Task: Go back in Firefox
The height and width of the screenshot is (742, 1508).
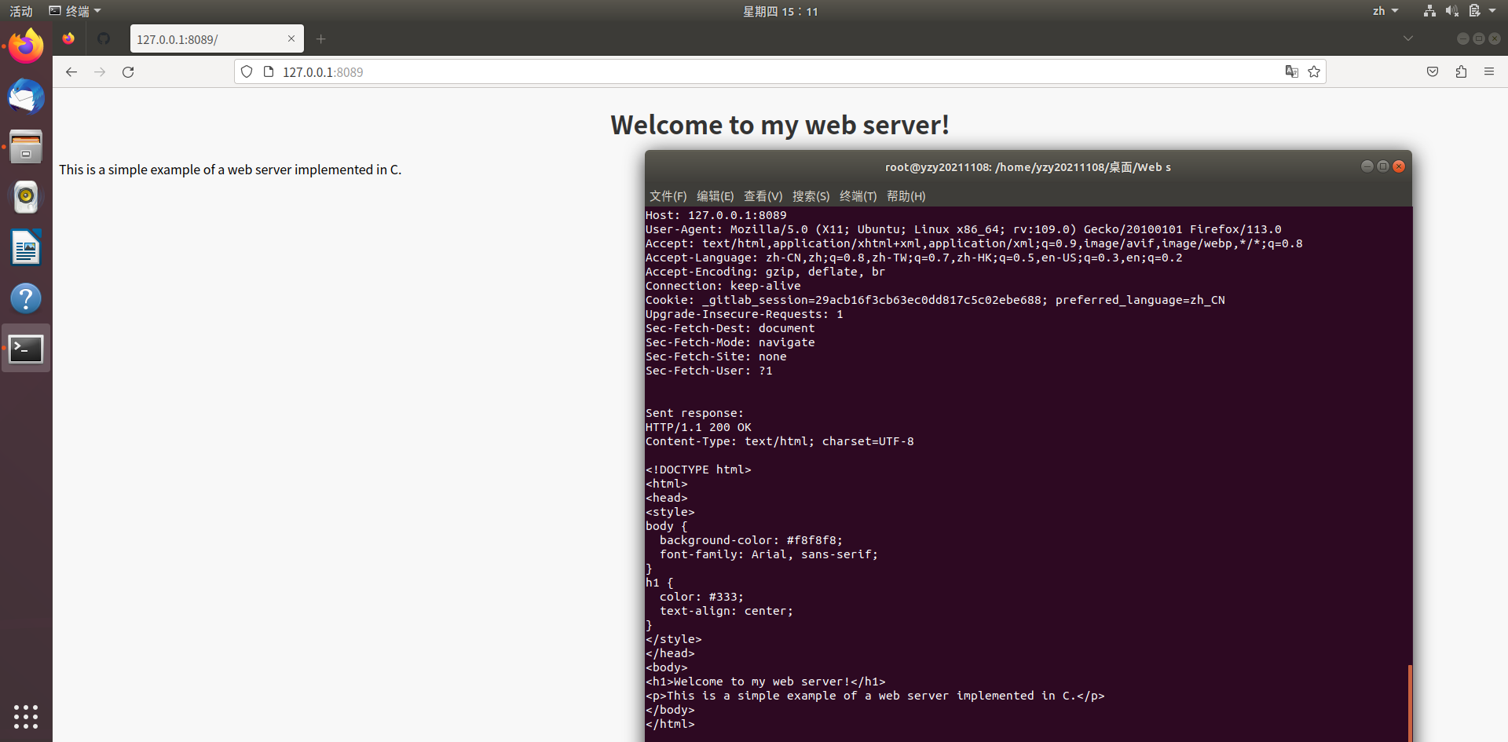Action: point(71,72)
